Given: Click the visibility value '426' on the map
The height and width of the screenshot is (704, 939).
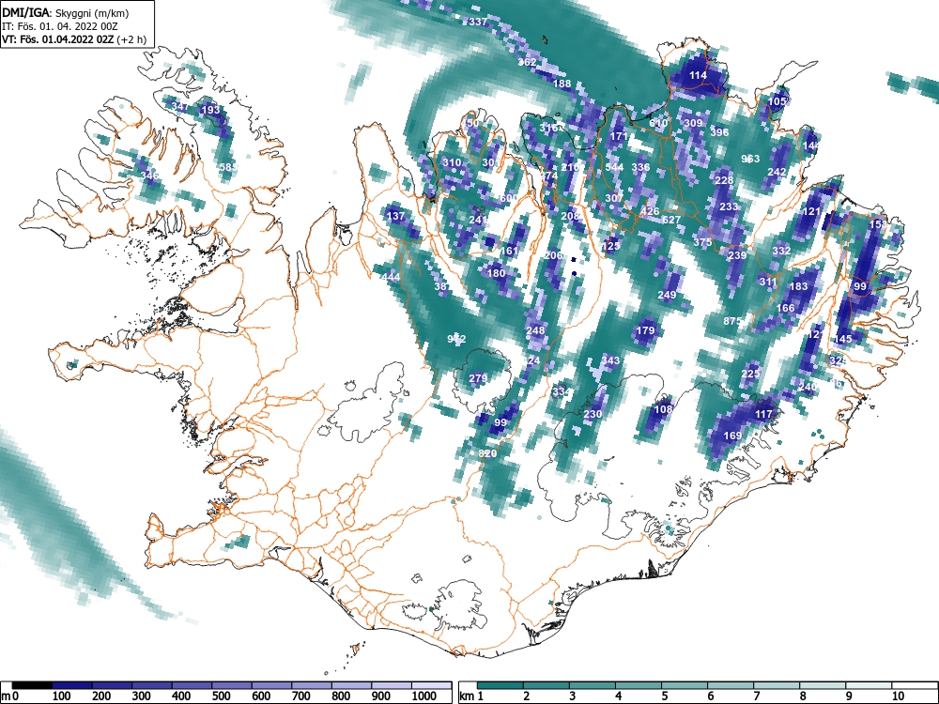Looking at the screenshot, I should (650, 211).
